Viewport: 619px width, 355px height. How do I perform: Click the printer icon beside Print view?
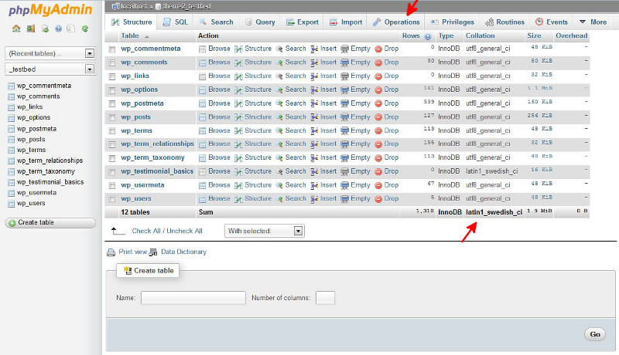tap(111, 252)
